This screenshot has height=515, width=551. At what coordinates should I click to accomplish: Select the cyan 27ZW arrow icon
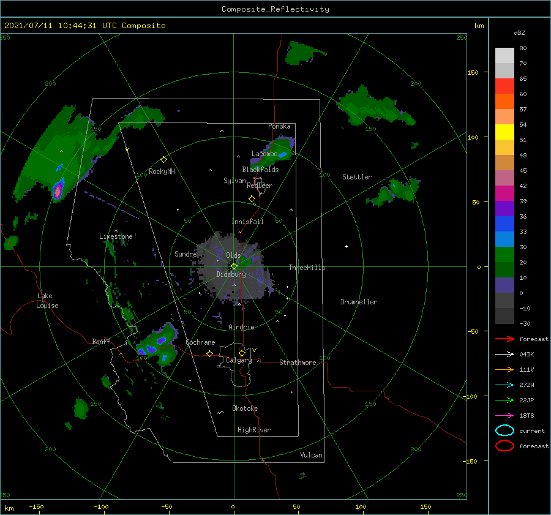tap(504, 385)
